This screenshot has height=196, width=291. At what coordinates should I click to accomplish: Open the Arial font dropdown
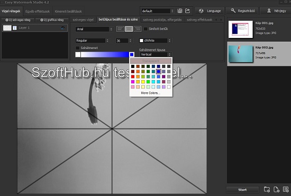[x=94, y=29]
